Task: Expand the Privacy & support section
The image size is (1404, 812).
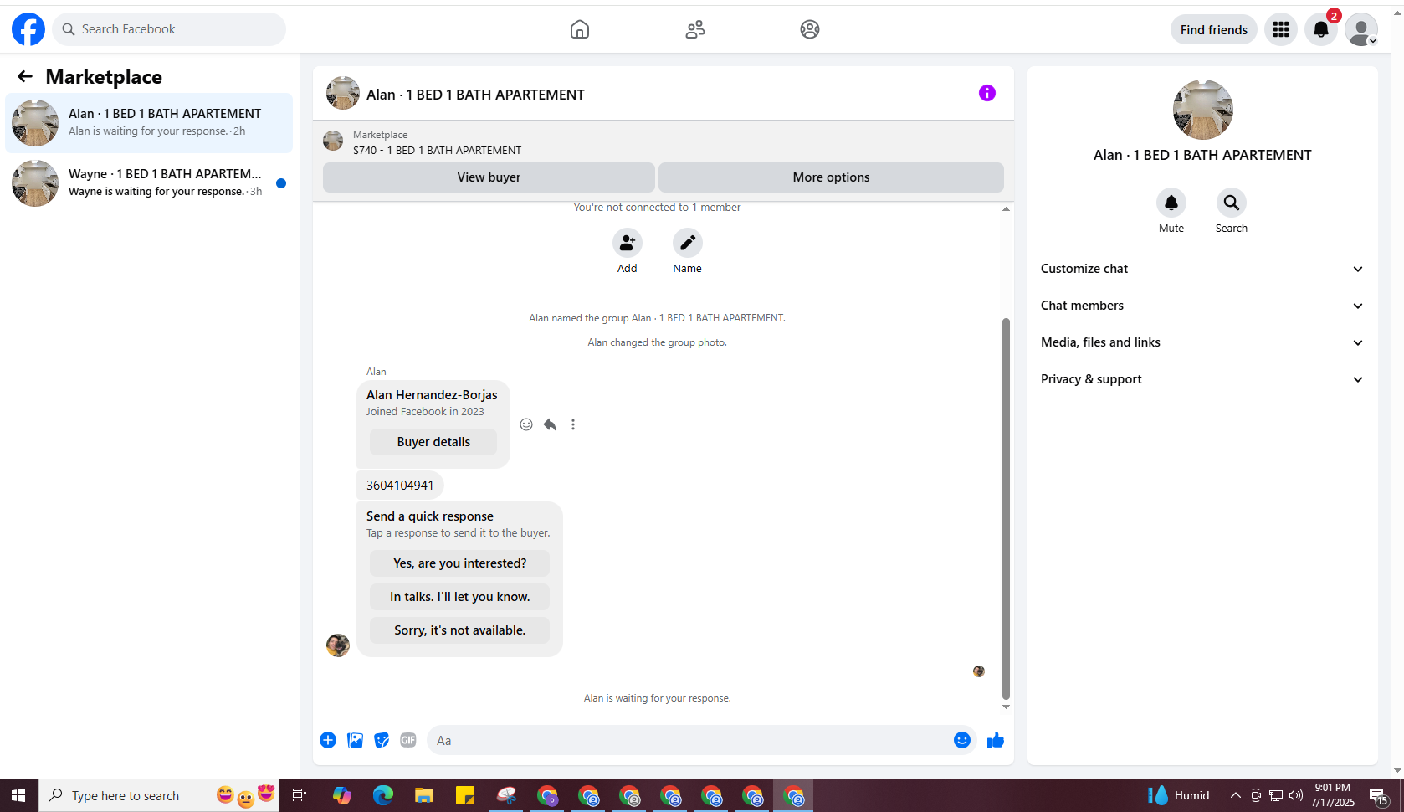Action: [x=1202, y=379]
